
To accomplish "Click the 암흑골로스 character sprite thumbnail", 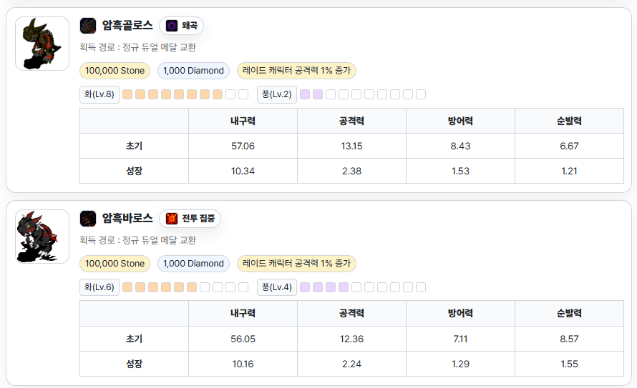I will coord(42,44).
